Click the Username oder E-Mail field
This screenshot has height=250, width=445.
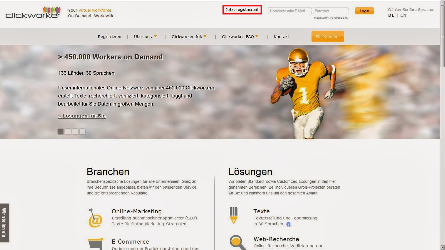pyautogui.click(x=290, y=11)
